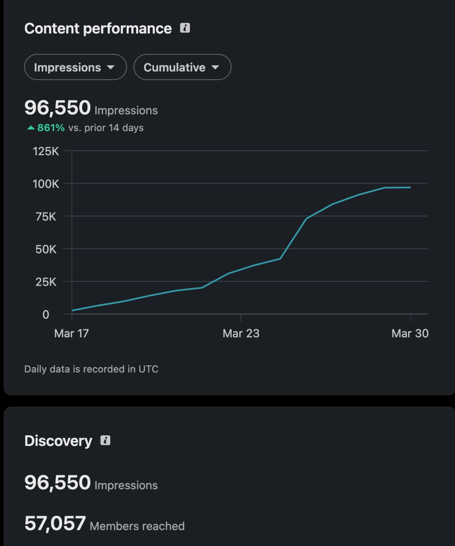This screenshot has height=546, width=455.
Task: Click the Content performance heading
Action: [x=98, y=28]
